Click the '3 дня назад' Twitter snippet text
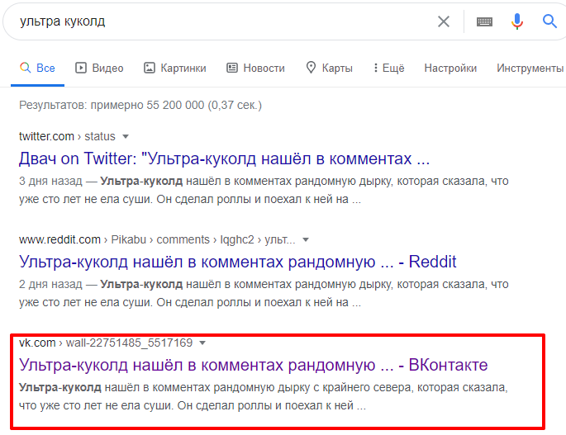This screenshot has width=566, height=435. click(264, 190)
